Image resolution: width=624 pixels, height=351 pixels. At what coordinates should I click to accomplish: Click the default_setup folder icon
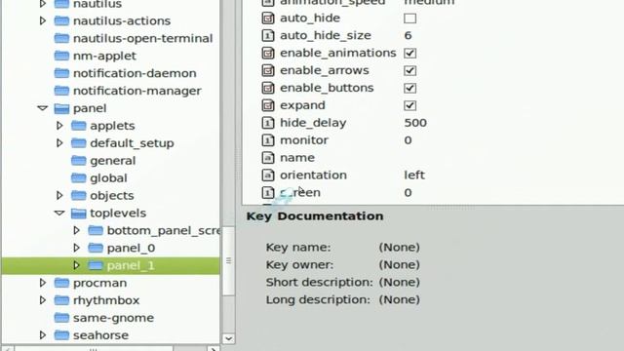78,143
